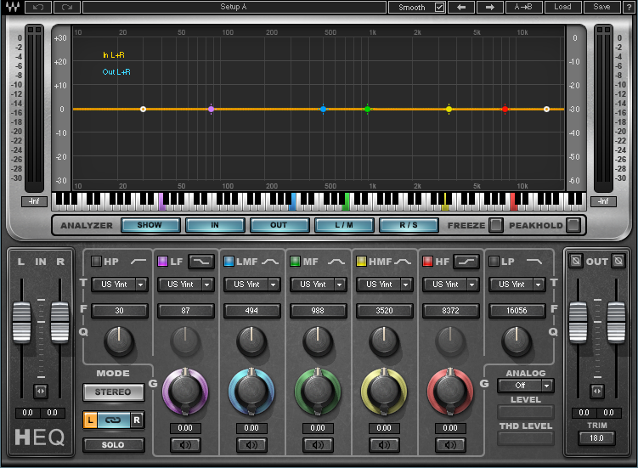Click the LMF blue gain knob
The width and height of the screenshot is (638, 468).
251,392
